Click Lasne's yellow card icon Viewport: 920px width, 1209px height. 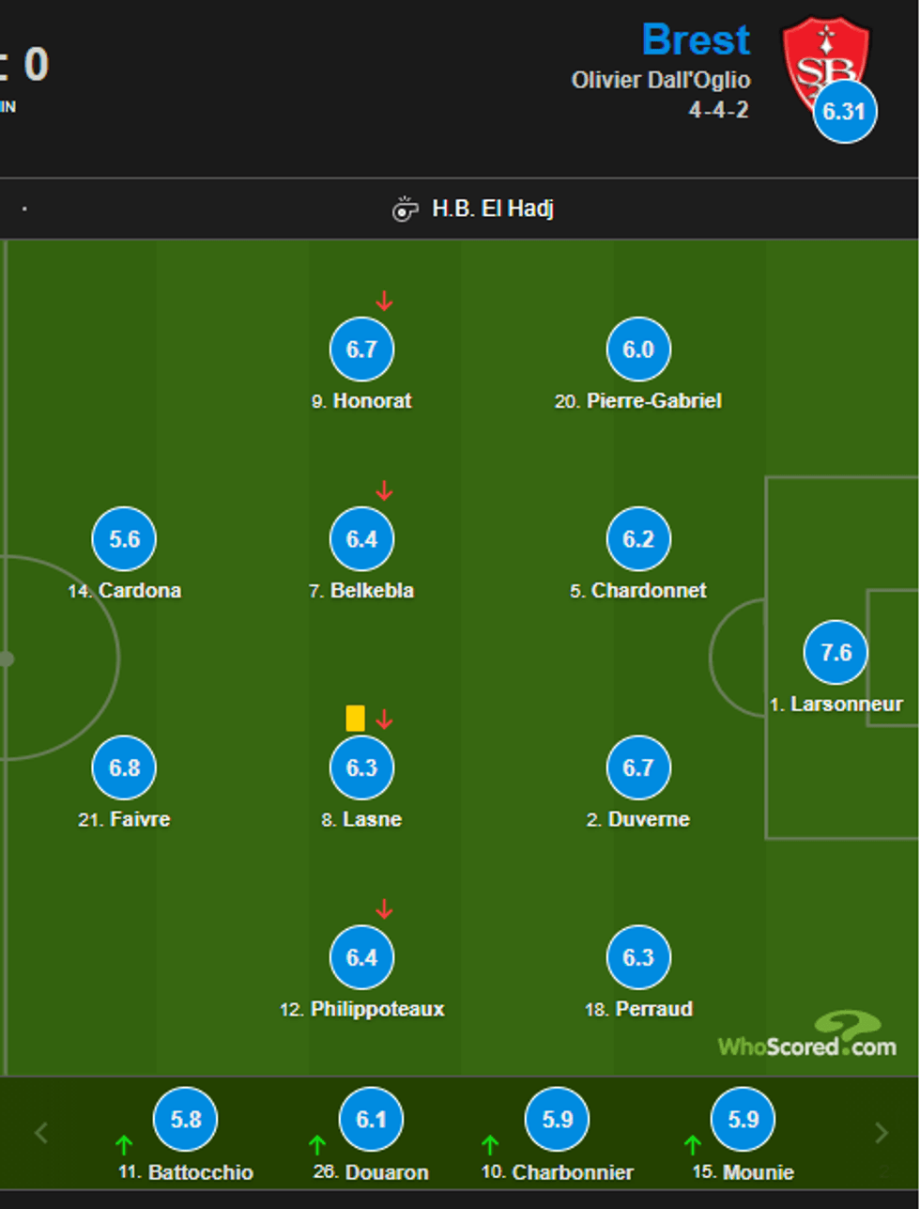(x=355, y=719)
